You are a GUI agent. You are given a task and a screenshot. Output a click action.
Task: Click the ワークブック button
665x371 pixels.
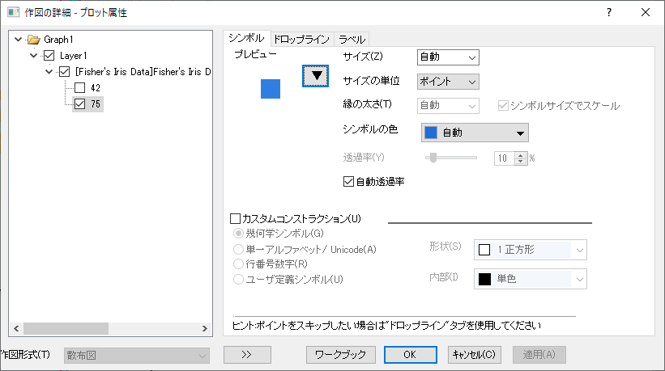[x=340, y=355]
